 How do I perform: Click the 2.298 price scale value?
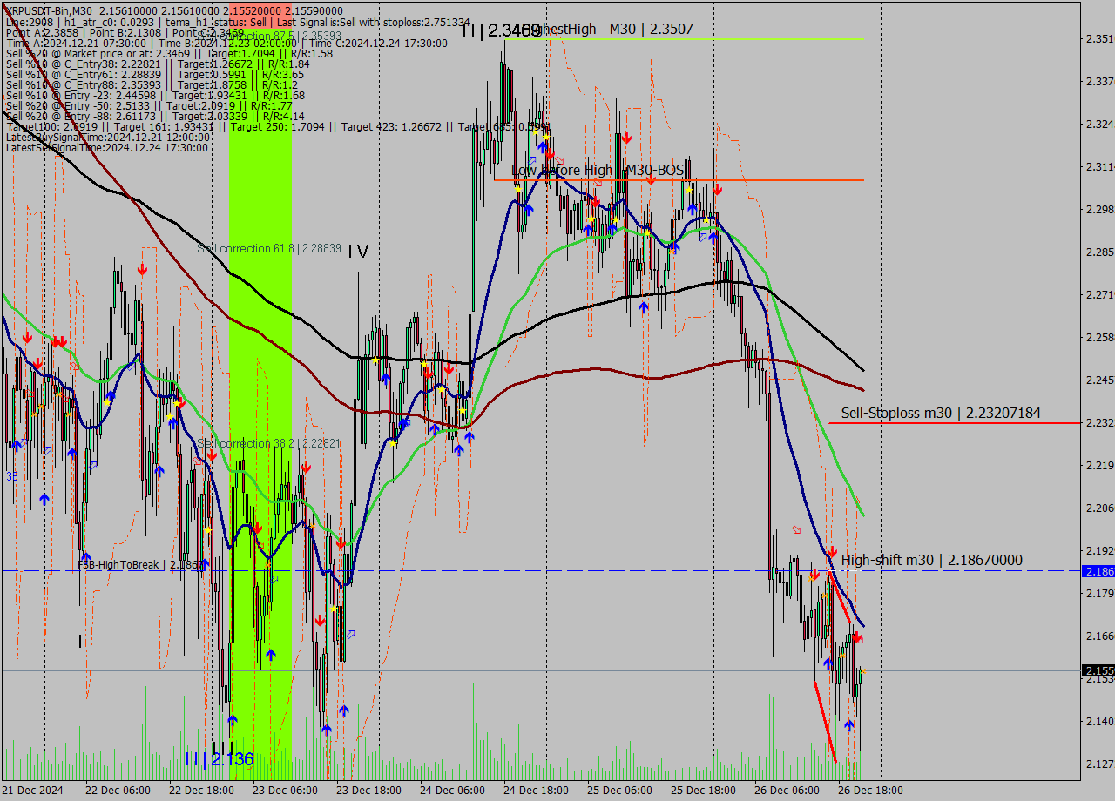(1099, 209)
